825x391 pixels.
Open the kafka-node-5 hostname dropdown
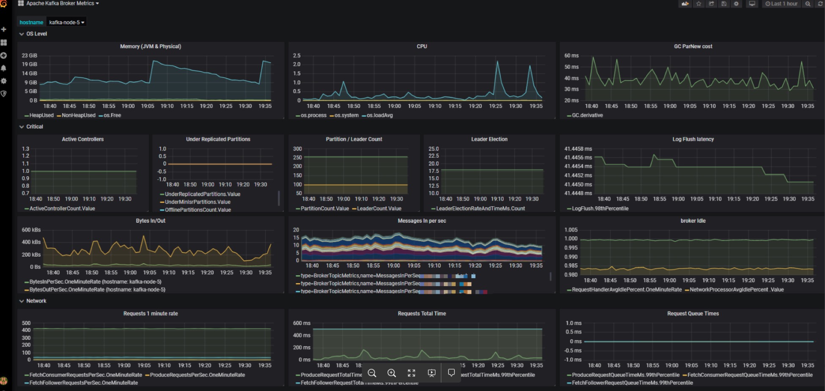tap(66, 22)
